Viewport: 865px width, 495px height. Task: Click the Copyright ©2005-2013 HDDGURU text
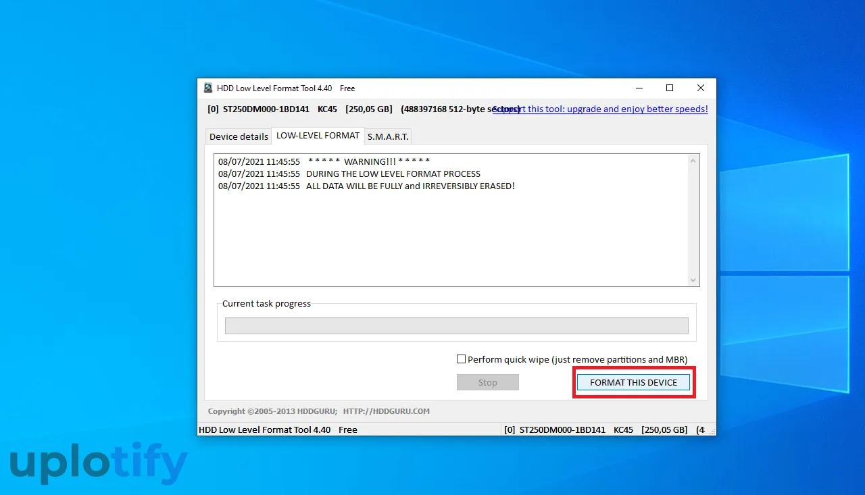(272, 411)
